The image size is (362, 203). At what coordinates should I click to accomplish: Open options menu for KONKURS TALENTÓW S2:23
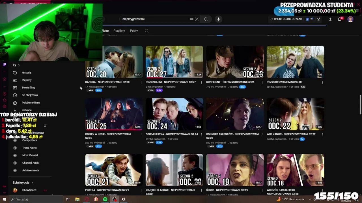click(x=262, y=135)
